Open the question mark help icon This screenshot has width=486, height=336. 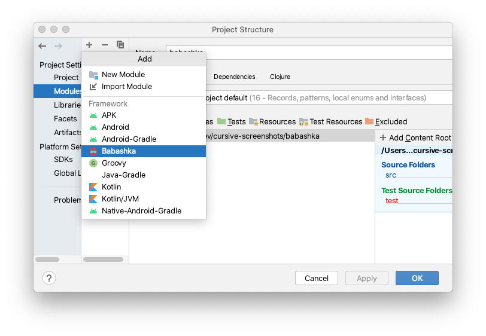pyautogui.click(x=49, y=278)
